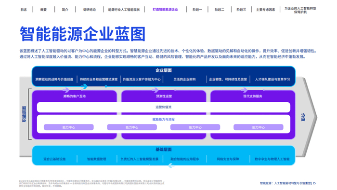Click 灵活的企业架构 item
Viewport: 337px width, 190px height.
(x=184, y=80)
